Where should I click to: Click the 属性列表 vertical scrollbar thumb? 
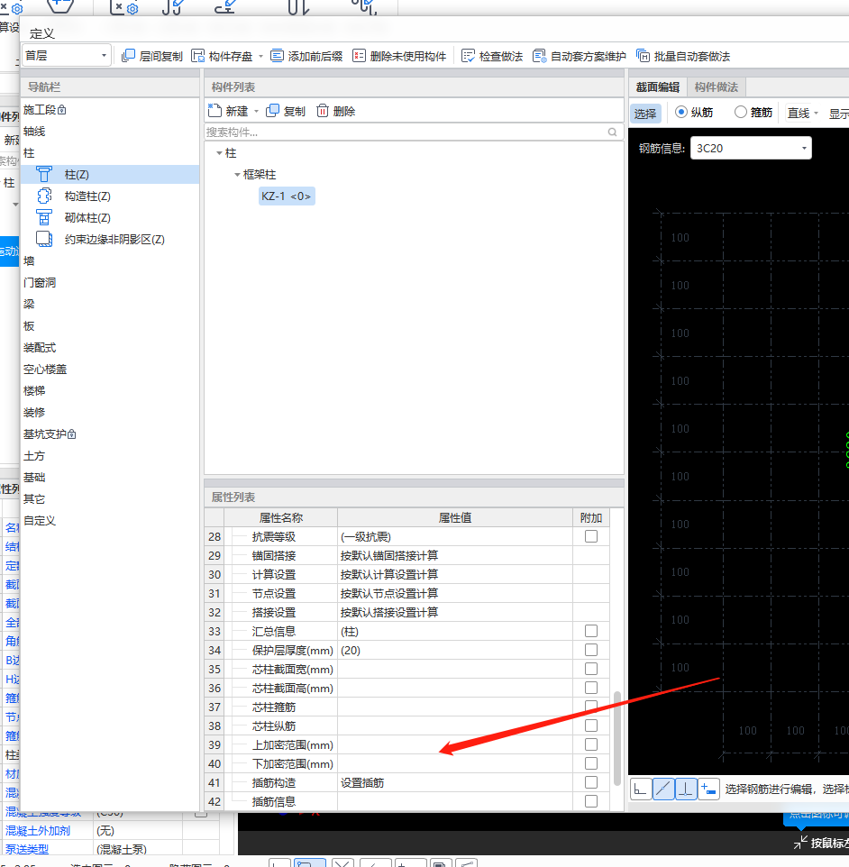(x=617, y=738)
